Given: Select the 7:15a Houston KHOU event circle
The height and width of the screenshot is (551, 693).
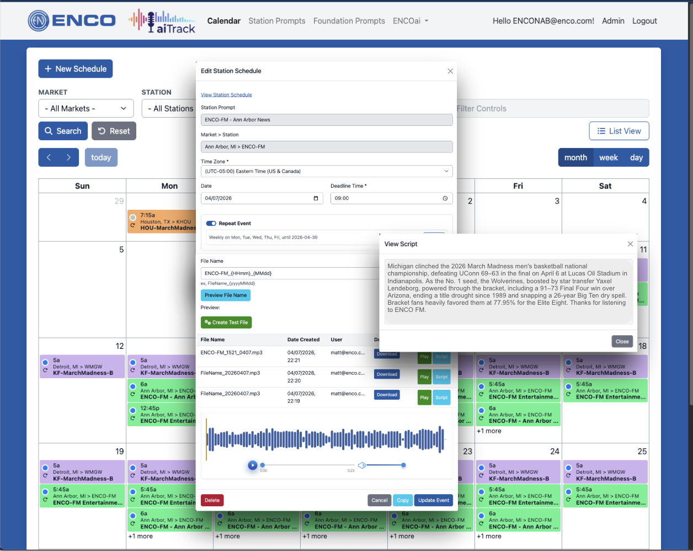Looking at the screenshot, I should pos(132,218).
